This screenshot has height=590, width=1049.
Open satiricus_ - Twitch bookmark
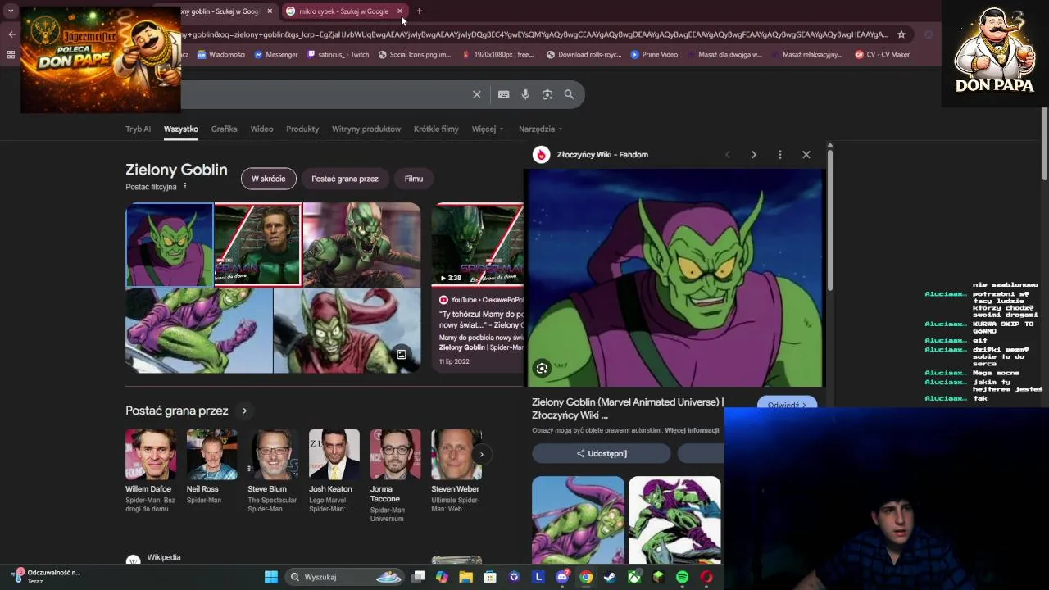(x=338, y=55)
